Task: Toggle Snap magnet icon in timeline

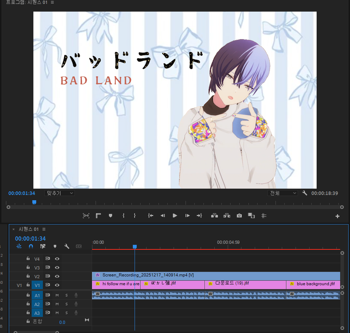Action: (31, 247)
